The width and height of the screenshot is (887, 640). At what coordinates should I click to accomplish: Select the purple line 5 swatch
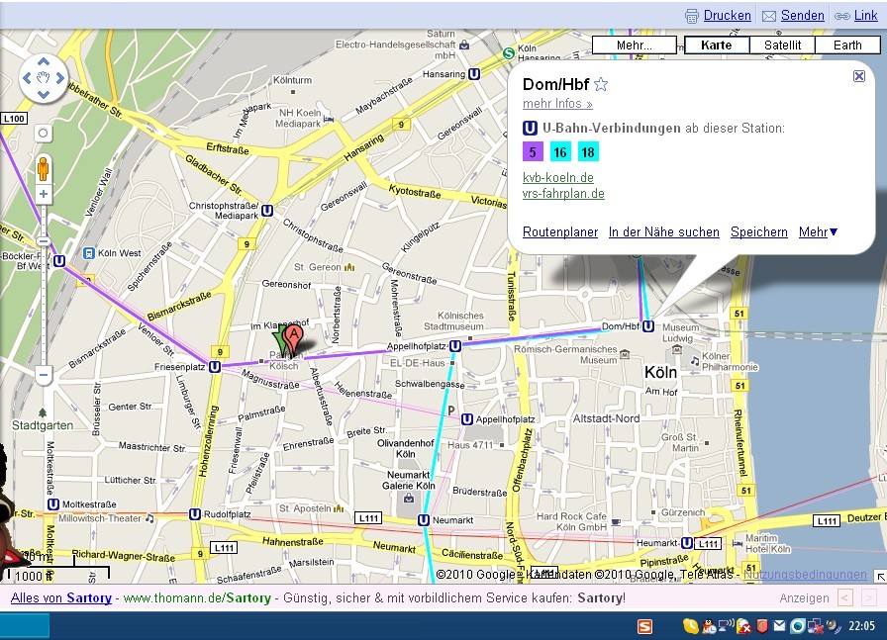tap(533, 151)
